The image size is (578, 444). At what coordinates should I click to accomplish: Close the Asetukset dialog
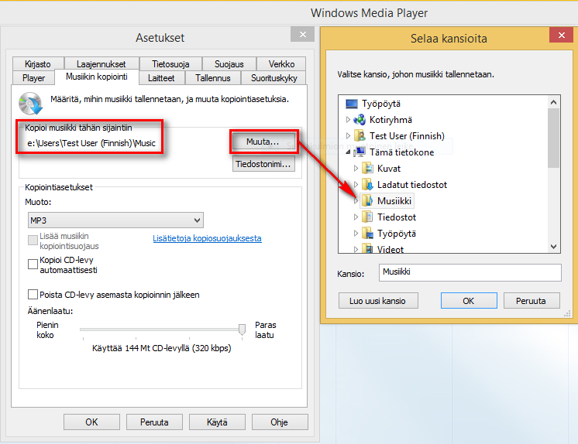pyautogui.click(x=303, y=34)
